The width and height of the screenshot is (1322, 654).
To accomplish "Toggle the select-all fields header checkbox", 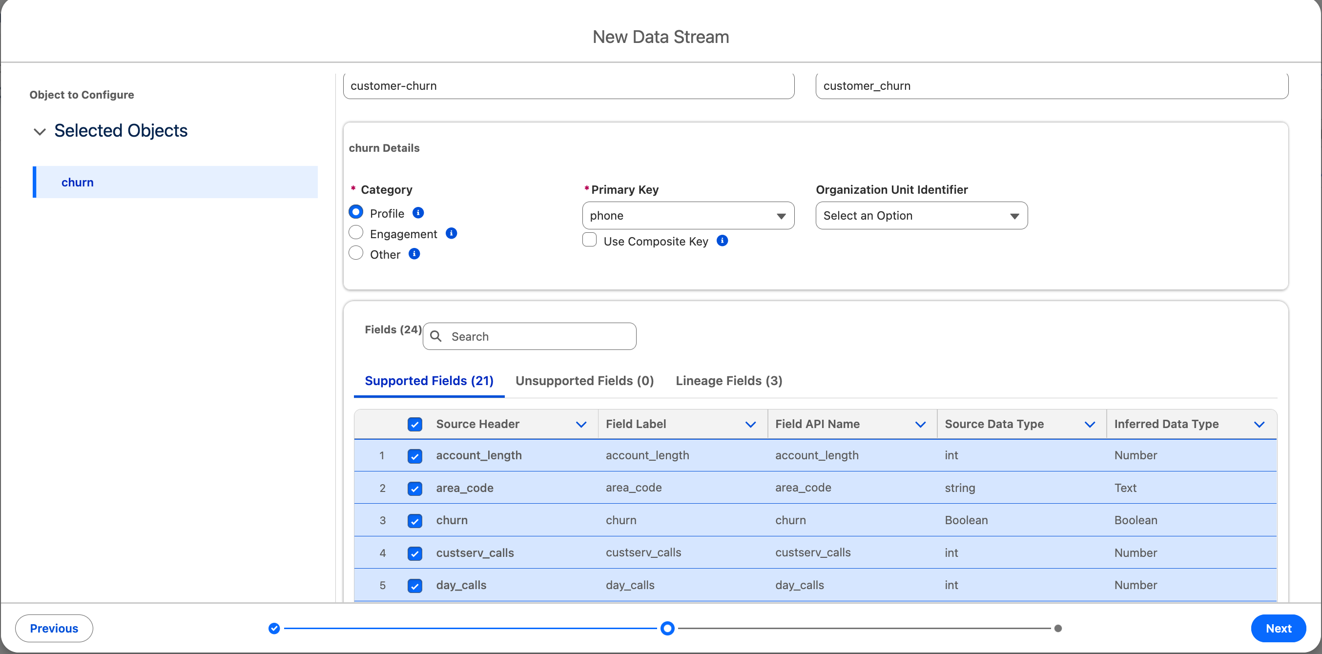I will 414,424.
